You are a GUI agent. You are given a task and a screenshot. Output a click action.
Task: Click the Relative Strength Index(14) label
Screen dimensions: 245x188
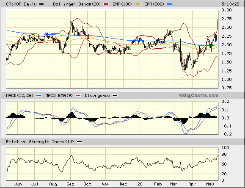pyautogui.click(x=40, y=142)
